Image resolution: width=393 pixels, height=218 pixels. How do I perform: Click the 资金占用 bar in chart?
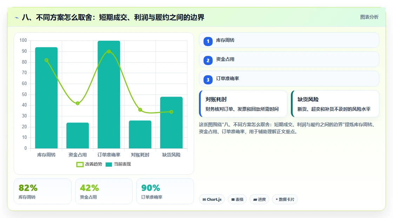pyautogui.click(x=78, y=136)
